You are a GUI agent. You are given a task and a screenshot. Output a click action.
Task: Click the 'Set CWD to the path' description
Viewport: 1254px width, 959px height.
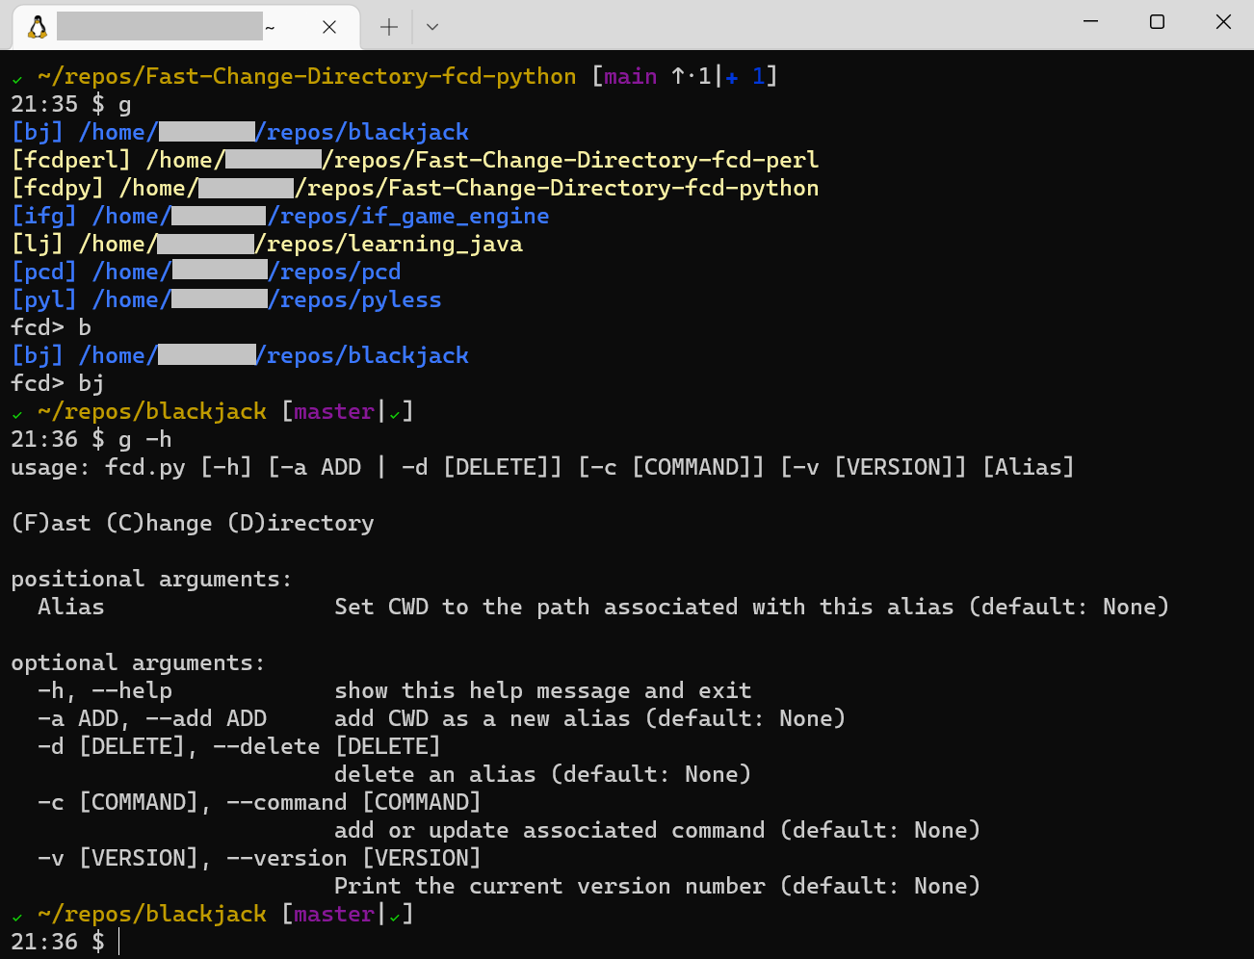click(x=462, y=607)
